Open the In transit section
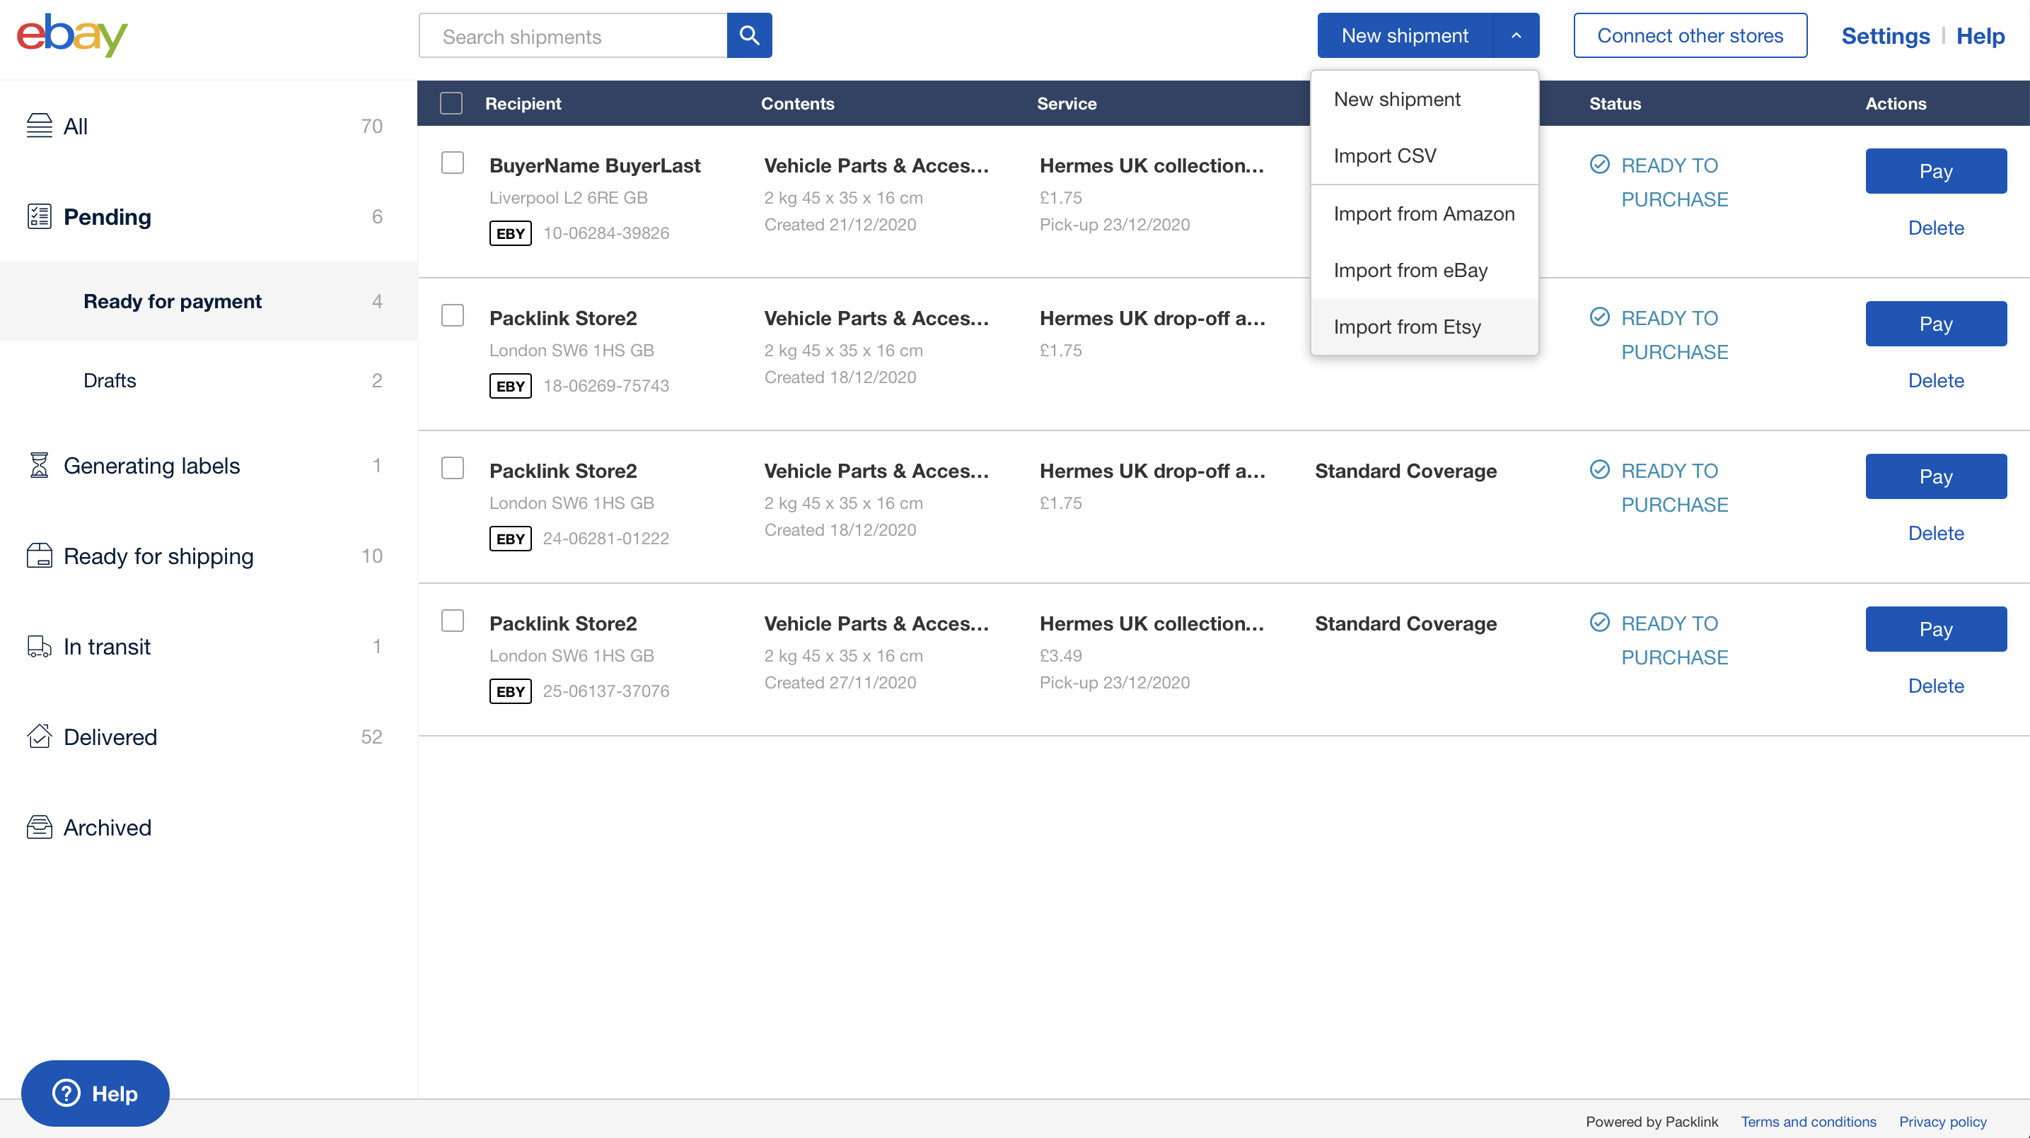 pos(208,647)
